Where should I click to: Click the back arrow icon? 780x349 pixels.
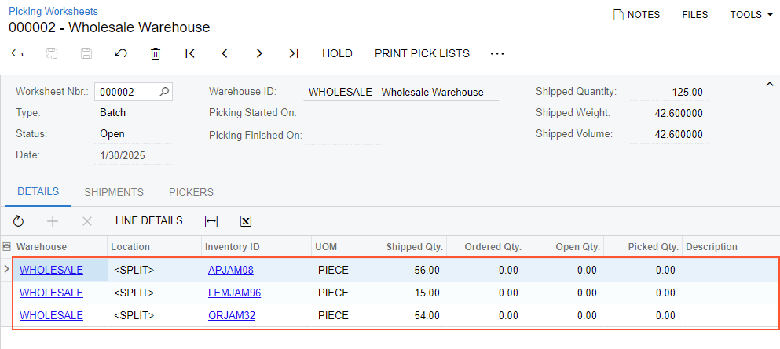click(17, 53)
